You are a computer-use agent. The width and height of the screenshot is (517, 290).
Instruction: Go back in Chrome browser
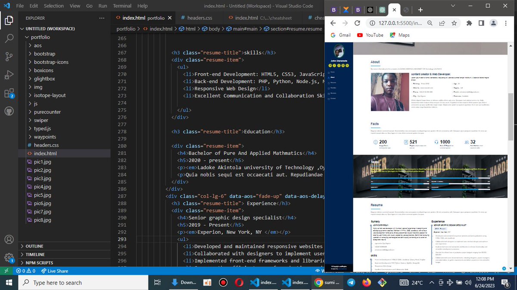(333, 23)
